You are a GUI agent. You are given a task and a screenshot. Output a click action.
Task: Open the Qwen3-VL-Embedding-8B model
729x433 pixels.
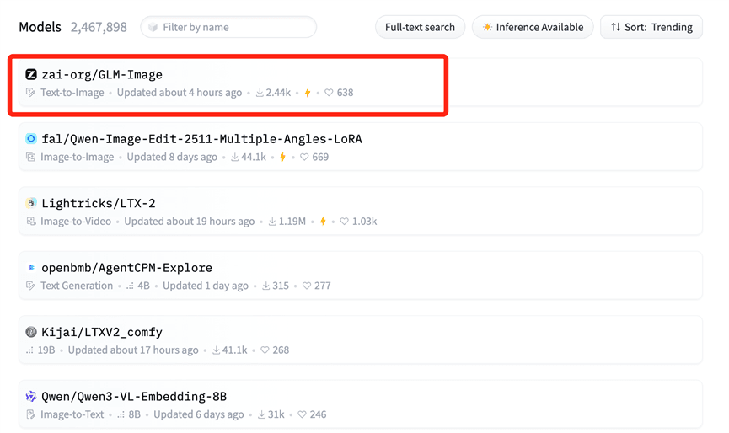point(133,396)
